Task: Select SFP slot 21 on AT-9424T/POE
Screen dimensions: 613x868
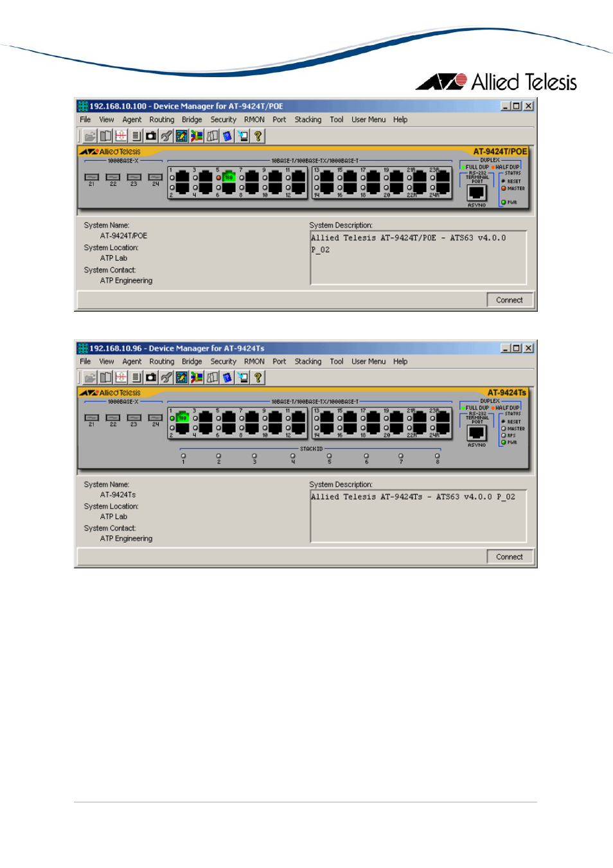Action: point(91,177)
